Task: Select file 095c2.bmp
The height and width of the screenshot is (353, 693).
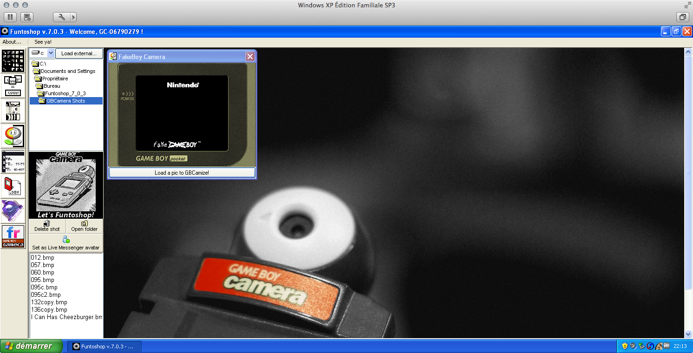Action: 46,294
